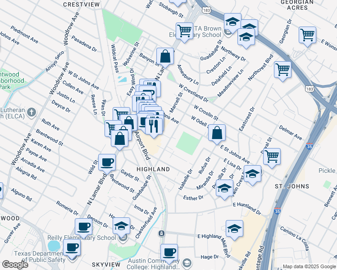Select coffee cup marker by Texas Department of Public Safety
Screen dimensions: 337x270
coord(72,247)
